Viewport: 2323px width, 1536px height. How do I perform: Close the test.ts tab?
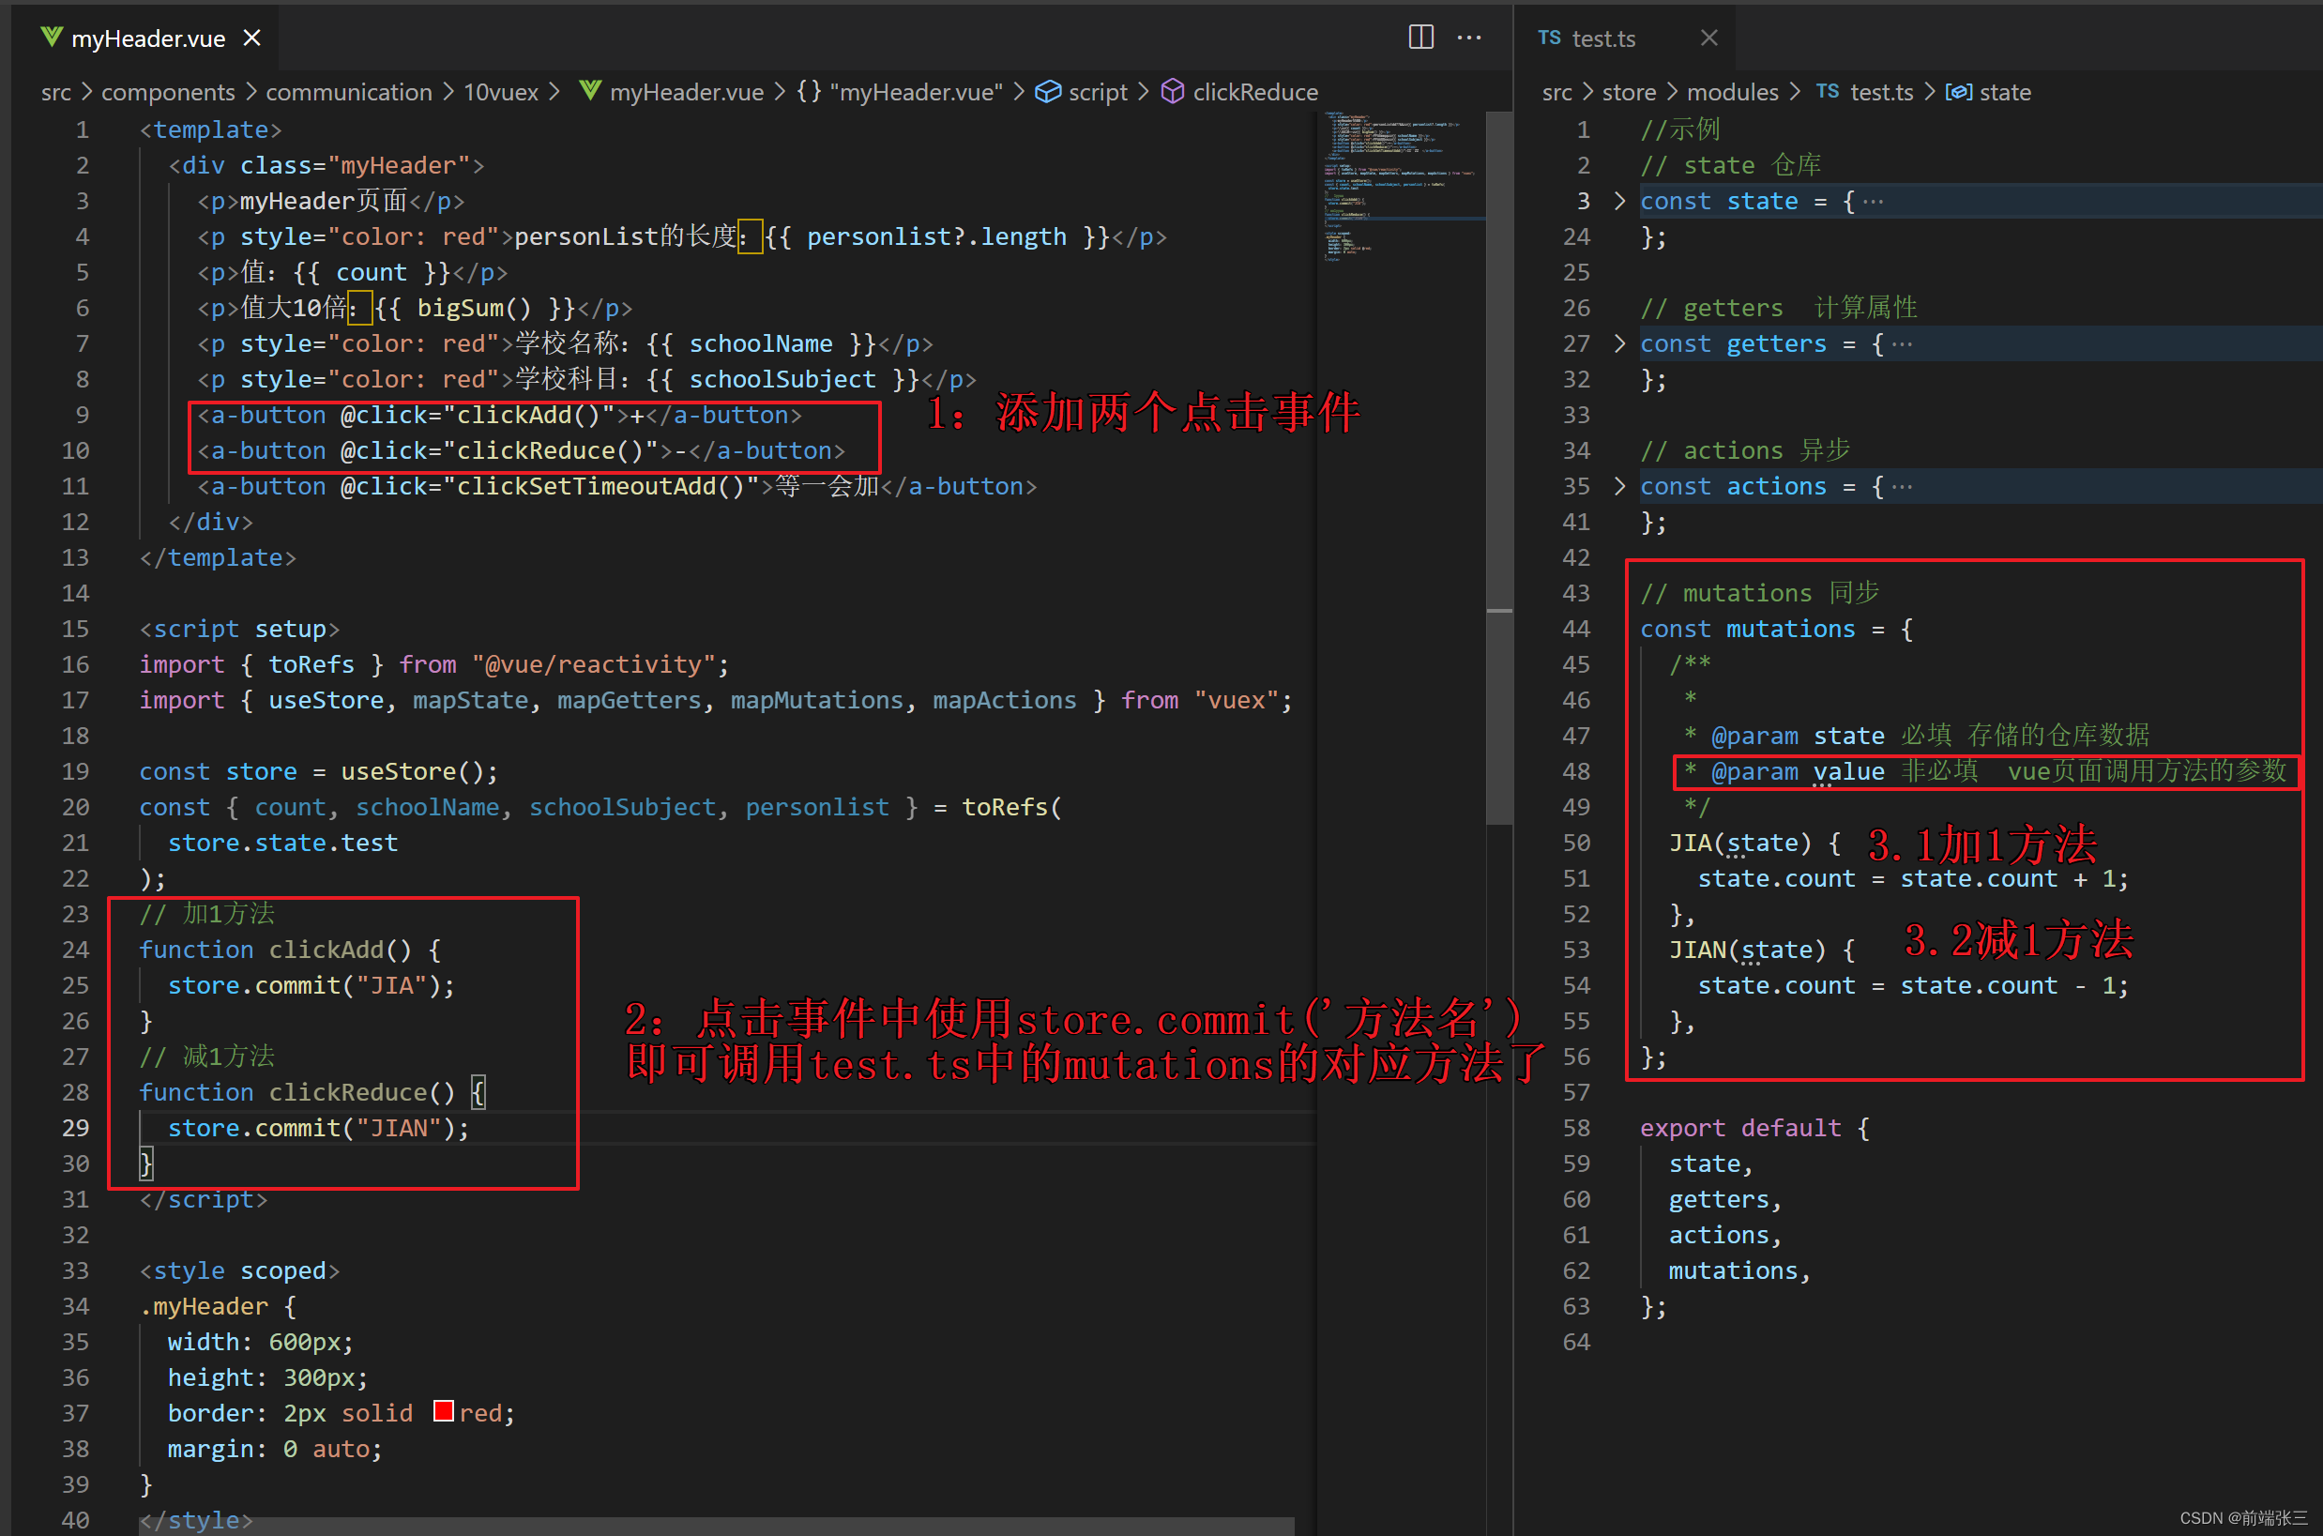[1709, 38]
